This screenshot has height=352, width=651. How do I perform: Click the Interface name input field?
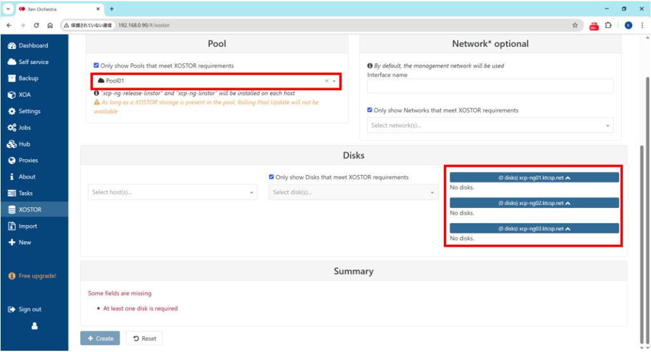490,86
